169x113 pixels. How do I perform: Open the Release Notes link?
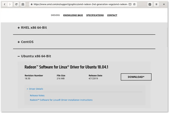[x=37, y=95]
